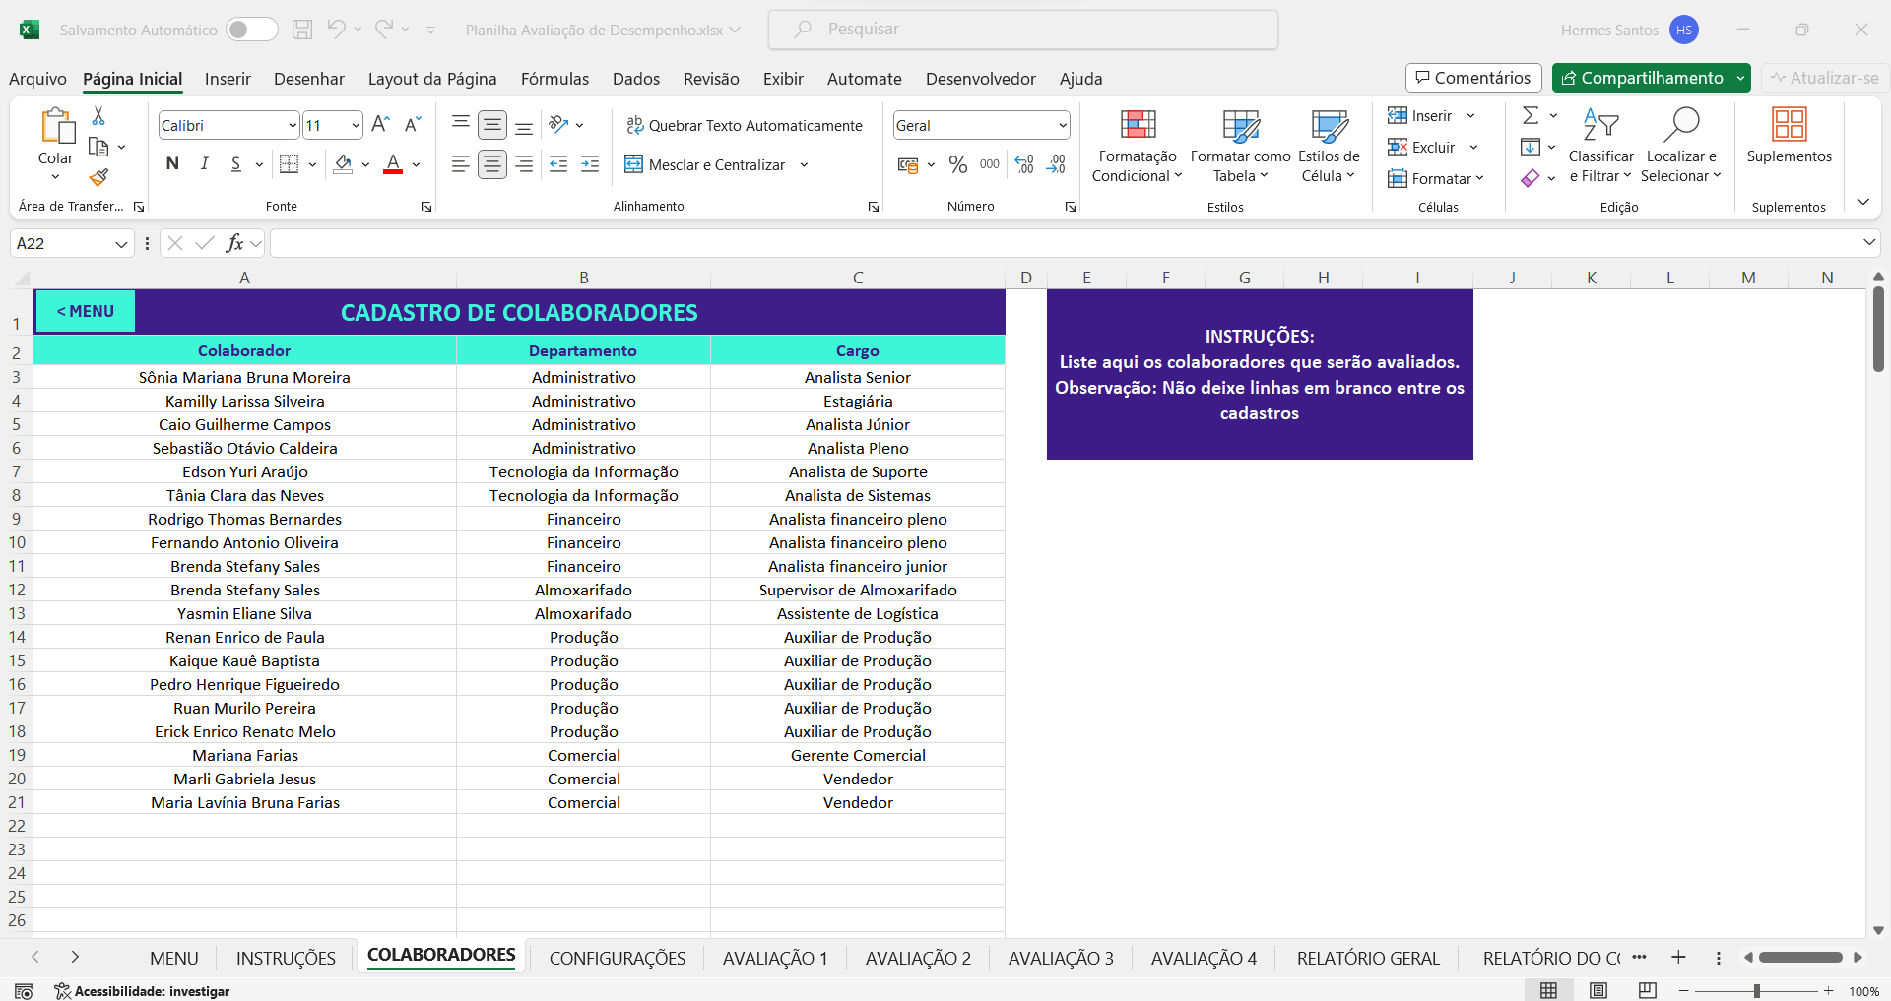Open the Fórmulas ribbon tab

tap(554, 79)
